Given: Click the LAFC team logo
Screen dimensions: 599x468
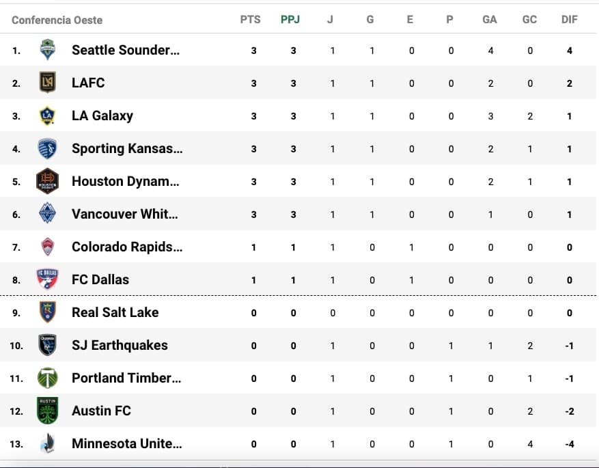Looking at the screenshot, I should (x=47, y=83).
